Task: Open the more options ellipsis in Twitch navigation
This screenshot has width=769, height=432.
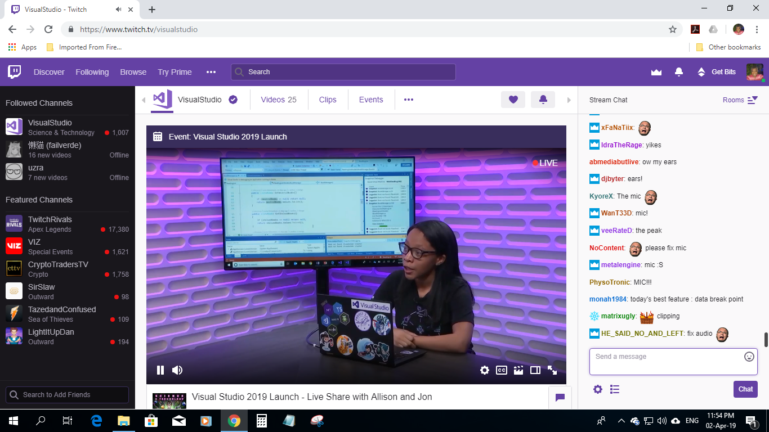Action: (x=211, y=72)
